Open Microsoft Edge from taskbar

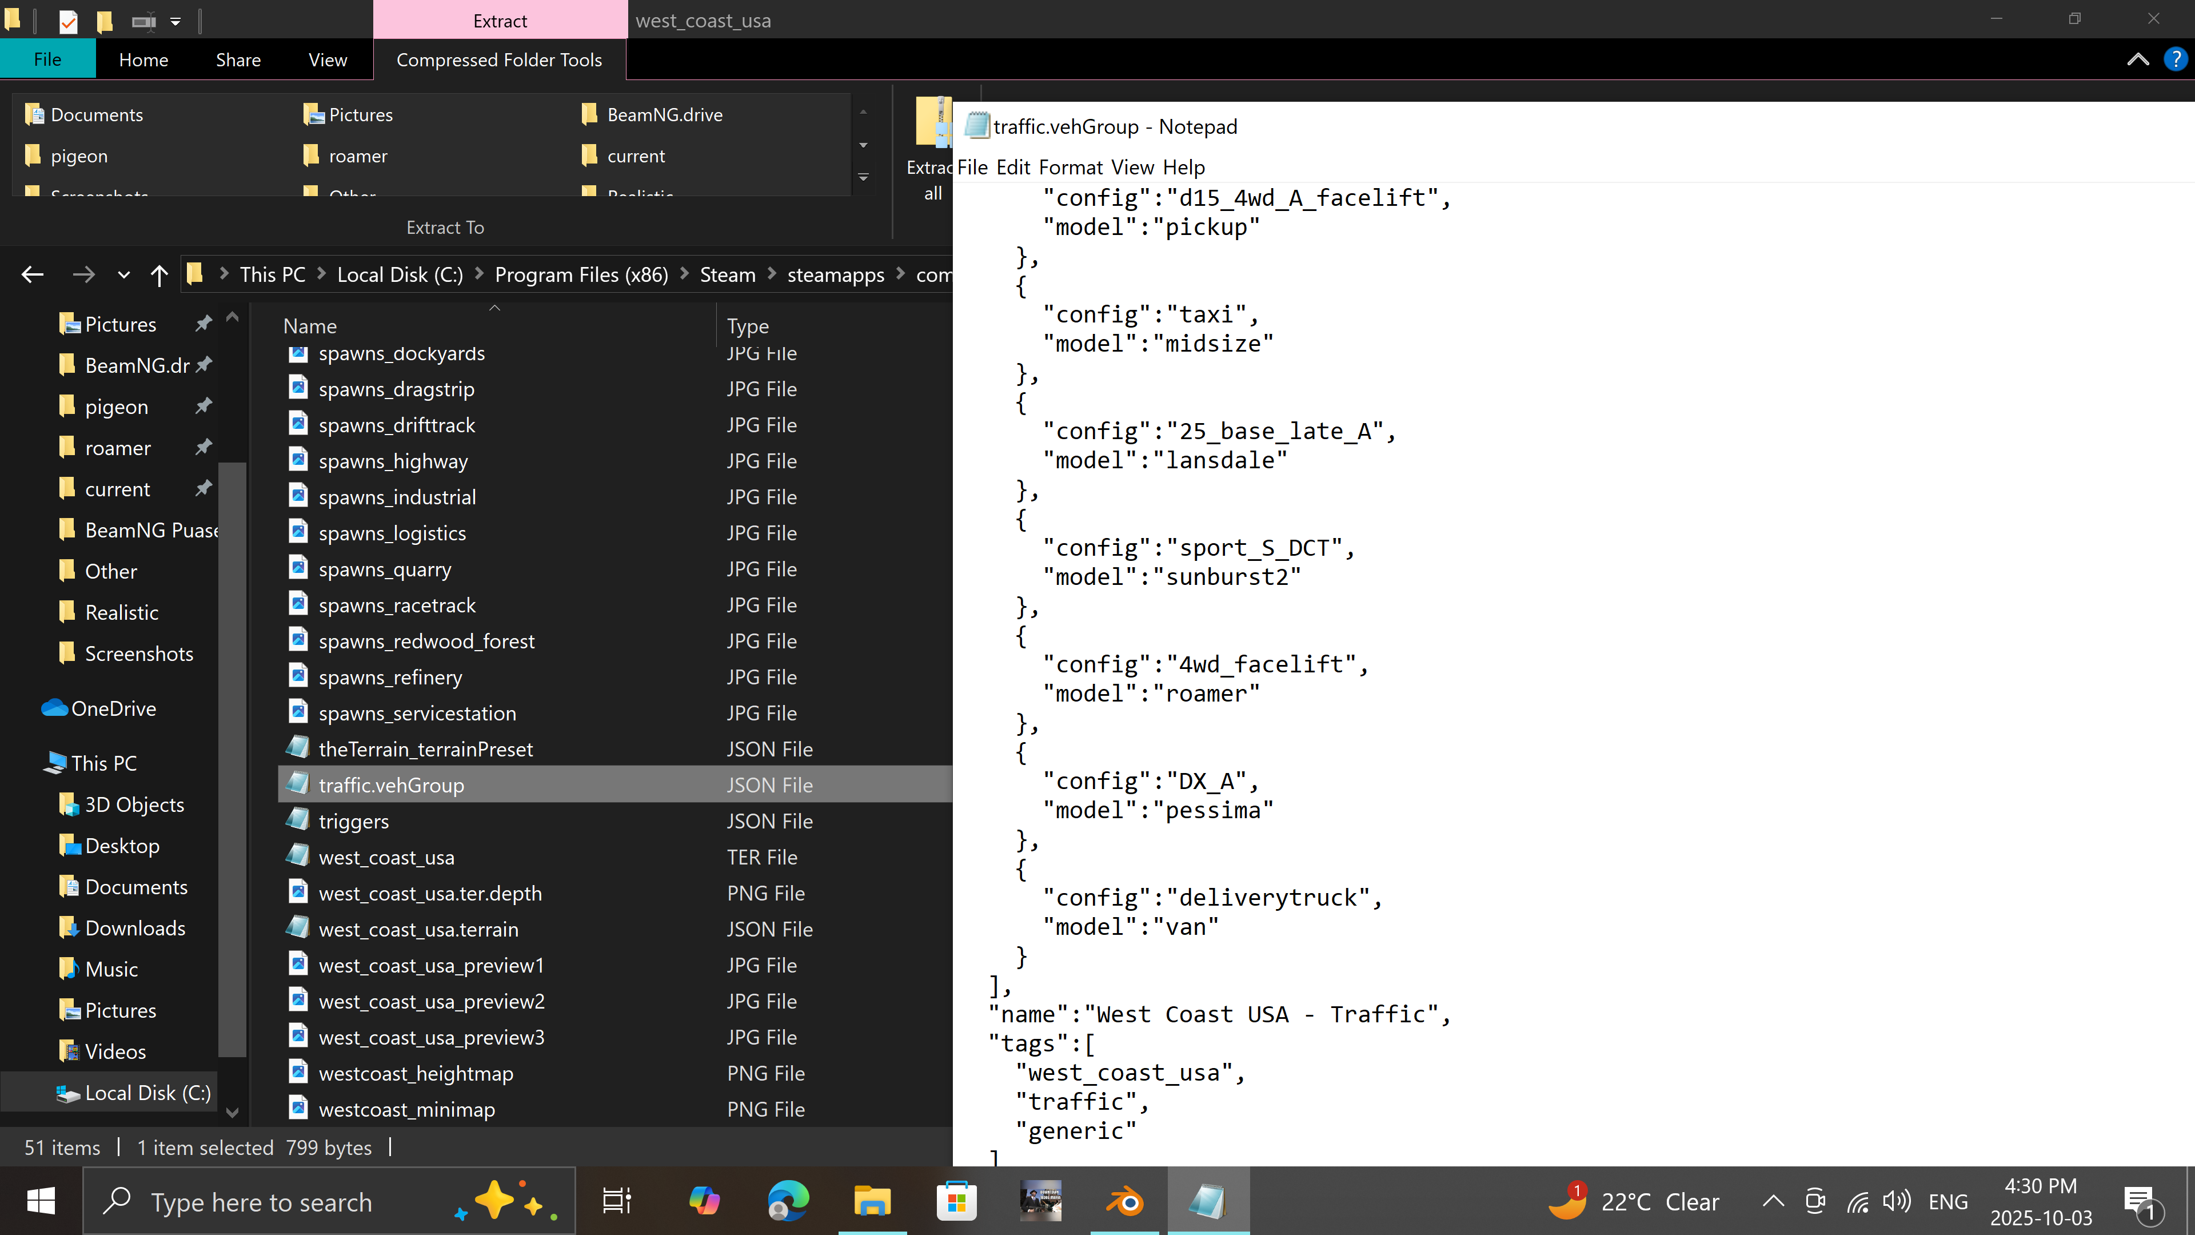(787, 1202)
